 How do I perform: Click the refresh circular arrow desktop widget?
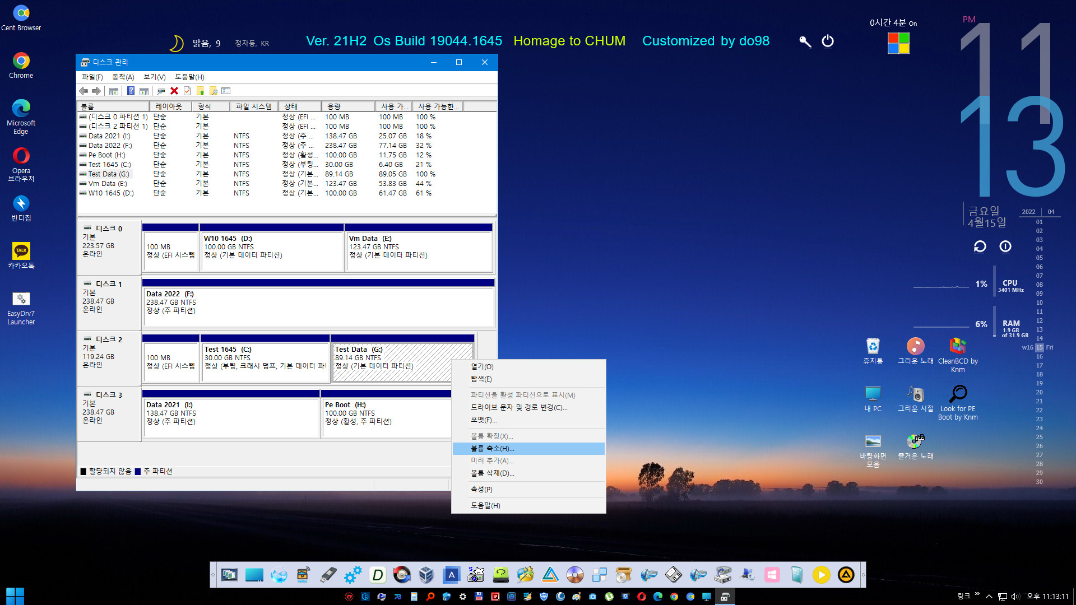(980, 246)
